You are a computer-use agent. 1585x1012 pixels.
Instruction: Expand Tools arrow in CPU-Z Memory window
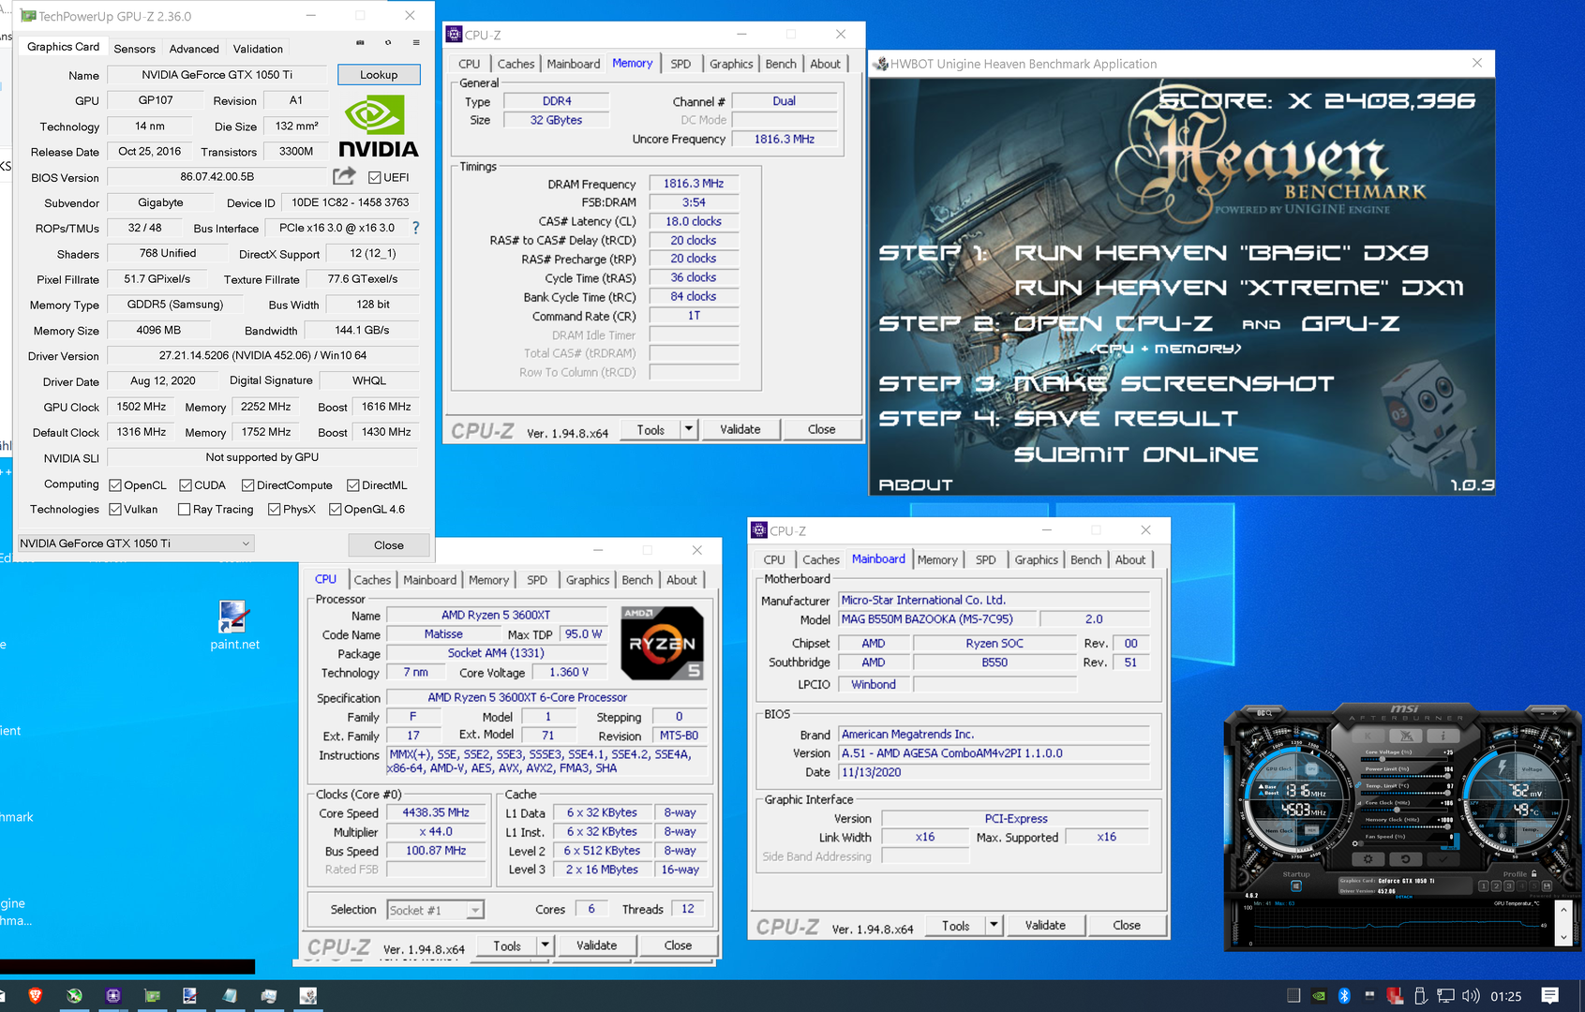pyautogui.click(x=689, y=429)
